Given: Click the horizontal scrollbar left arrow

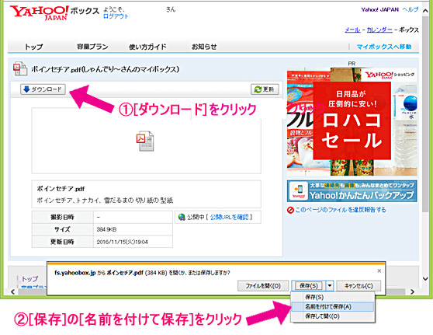Looking at the screenshot, I should click(12, 291).
